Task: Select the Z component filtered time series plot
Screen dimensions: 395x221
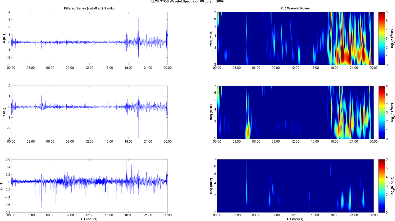Action: [x=89, y=186]
